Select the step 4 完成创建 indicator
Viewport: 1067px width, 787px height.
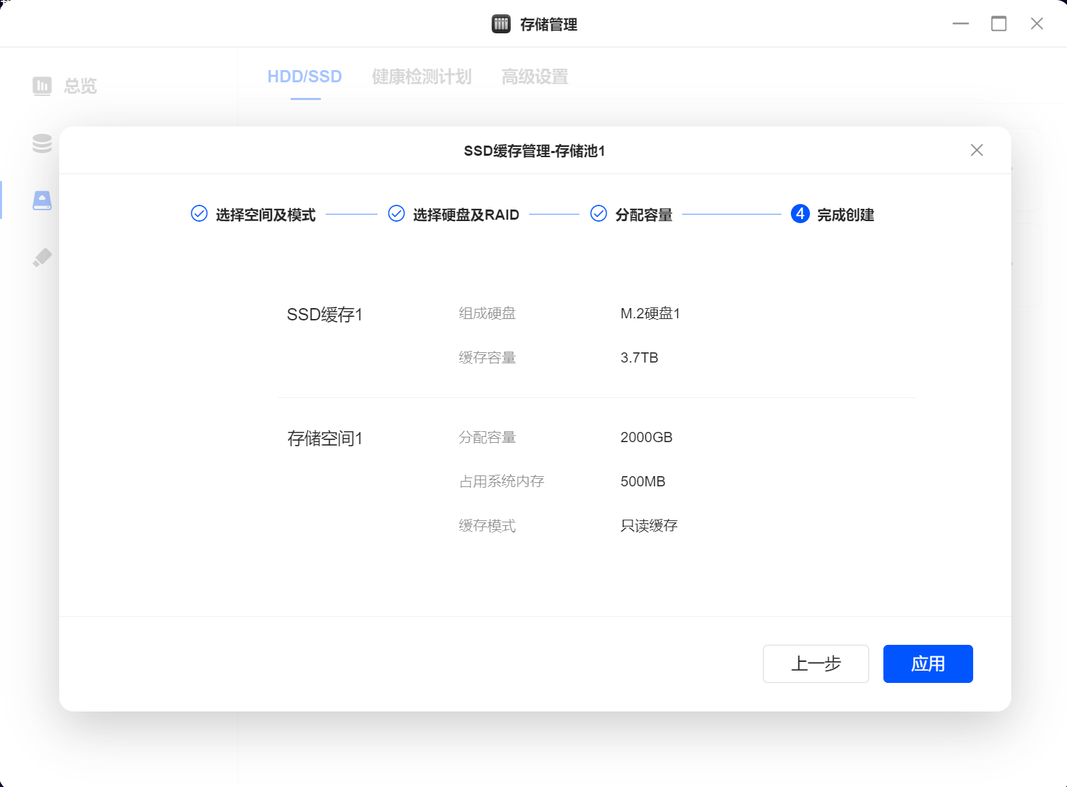tap(832, 214)
